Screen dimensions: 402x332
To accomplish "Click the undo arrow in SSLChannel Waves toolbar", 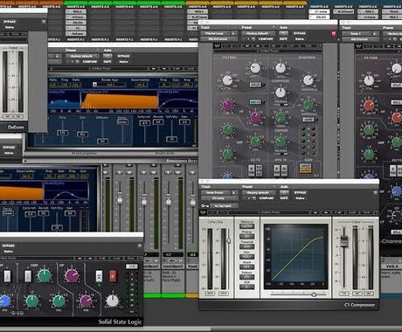I will tap(247, 46).
